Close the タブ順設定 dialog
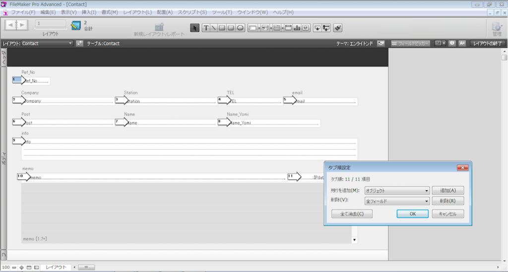508x272 pixels. pyautogui.click(x=463, y=167)
